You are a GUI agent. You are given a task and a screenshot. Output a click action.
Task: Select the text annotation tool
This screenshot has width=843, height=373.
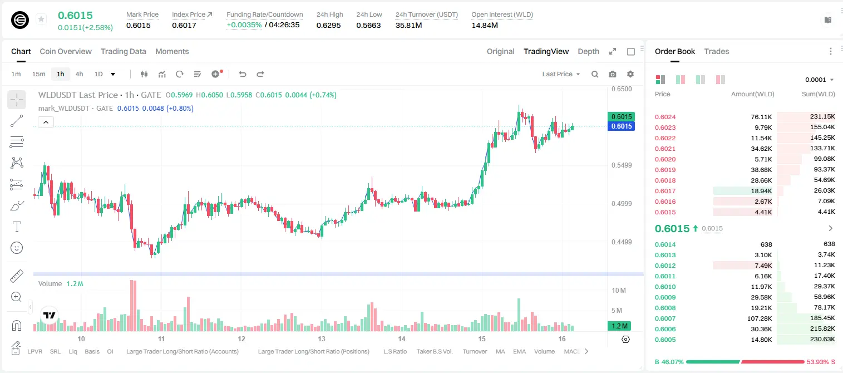[x=17, y=227]
